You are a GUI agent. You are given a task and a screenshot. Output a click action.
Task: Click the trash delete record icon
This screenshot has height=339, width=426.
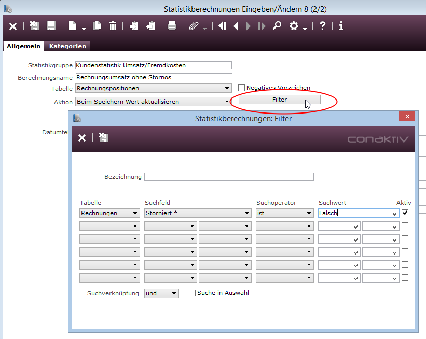tap(113, 26)
